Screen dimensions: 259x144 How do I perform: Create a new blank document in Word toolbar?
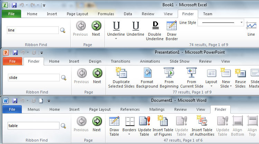(x=41, y=101)
